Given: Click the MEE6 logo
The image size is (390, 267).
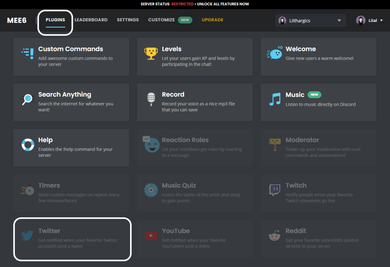Looking at the screenshot, I should point(17,20).
